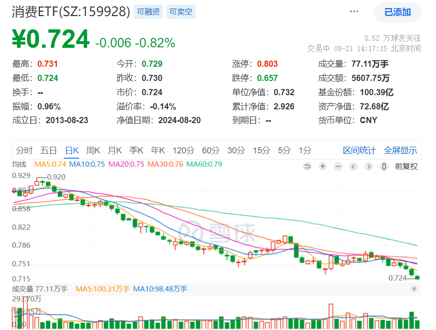
Task: Zoom out chart with minus icon
Action: pos(338,166)
